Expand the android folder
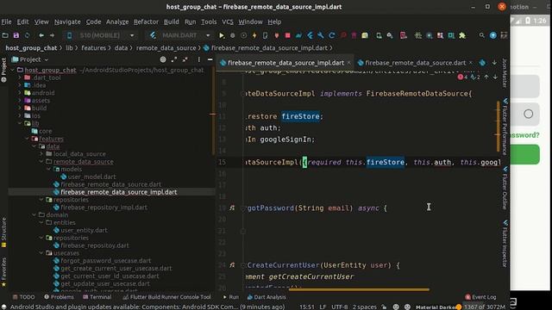 (20, 93)
